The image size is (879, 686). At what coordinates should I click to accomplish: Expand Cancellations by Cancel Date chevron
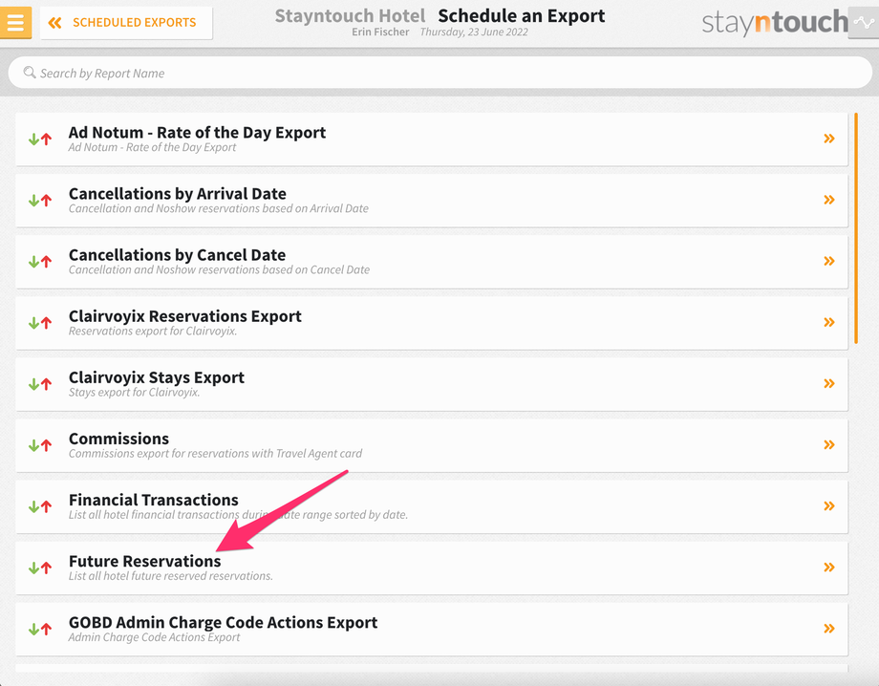point(829,261)
